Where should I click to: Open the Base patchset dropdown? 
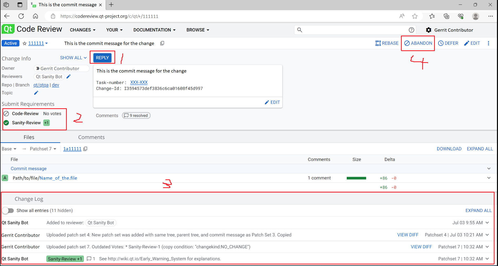9,149
